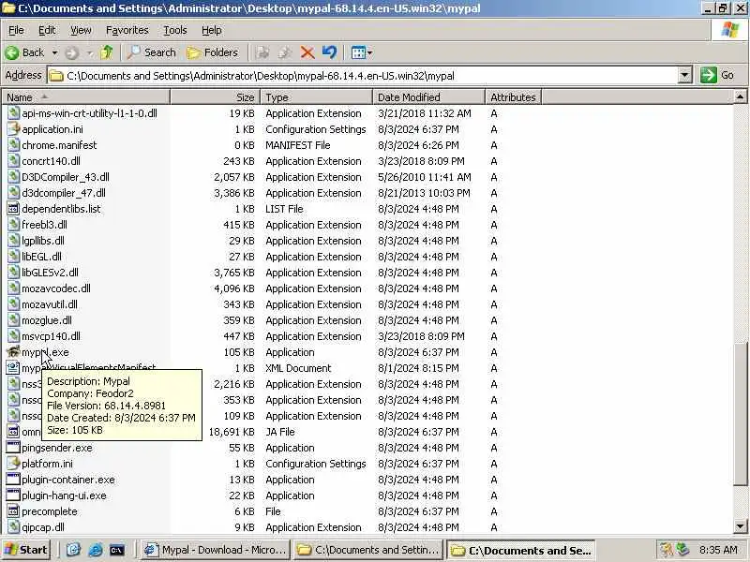Select file name libGLESv2.dll
750x562 pixels.
51,273
